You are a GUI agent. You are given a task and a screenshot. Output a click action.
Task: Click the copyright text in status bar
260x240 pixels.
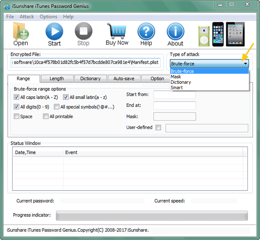[78, 230]
